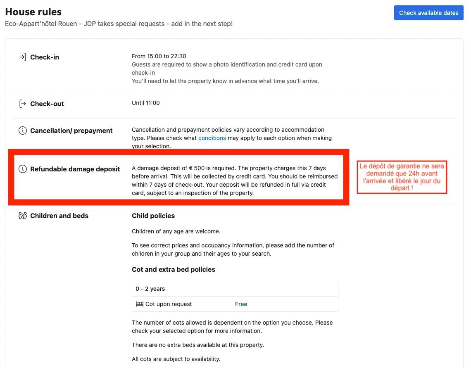Screen dimensions: 471x368
Task: Click the Child policies heading
Action: 153,216
